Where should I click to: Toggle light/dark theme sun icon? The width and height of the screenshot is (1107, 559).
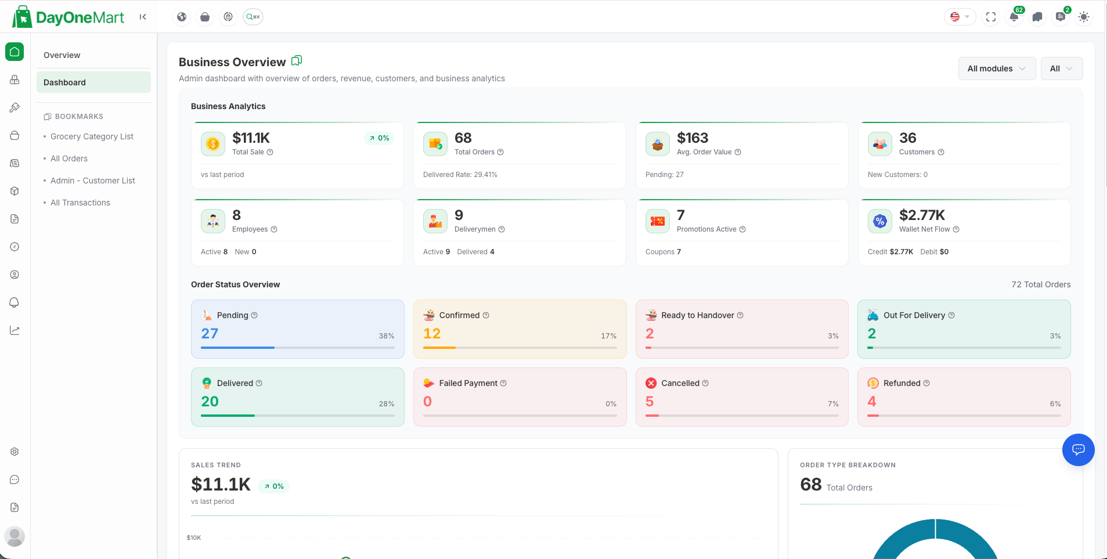(1084, 17)
